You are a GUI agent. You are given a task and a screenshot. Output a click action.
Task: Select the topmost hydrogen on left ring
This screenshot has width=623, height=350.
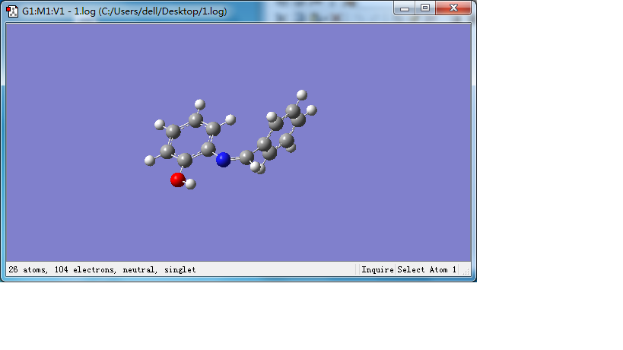coord(200,104)
